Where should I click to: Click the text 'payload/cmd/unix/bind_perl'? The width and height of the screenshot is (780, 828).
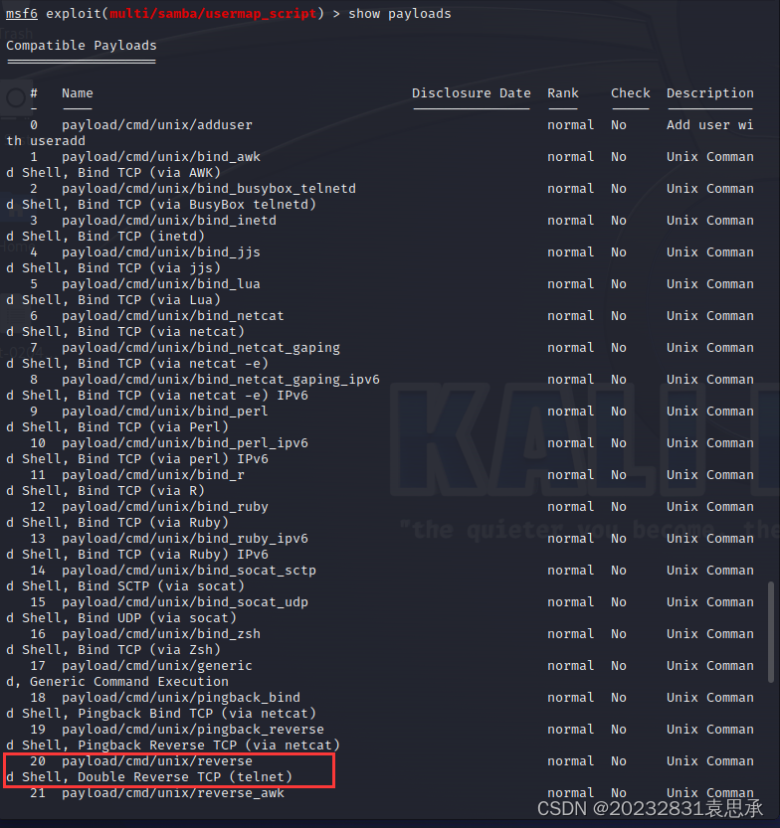(164, 411)
